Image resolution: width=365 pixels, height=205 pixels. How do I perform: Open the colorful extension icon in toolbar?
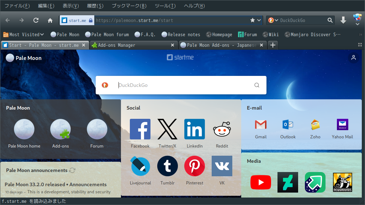tap(357, 18)
